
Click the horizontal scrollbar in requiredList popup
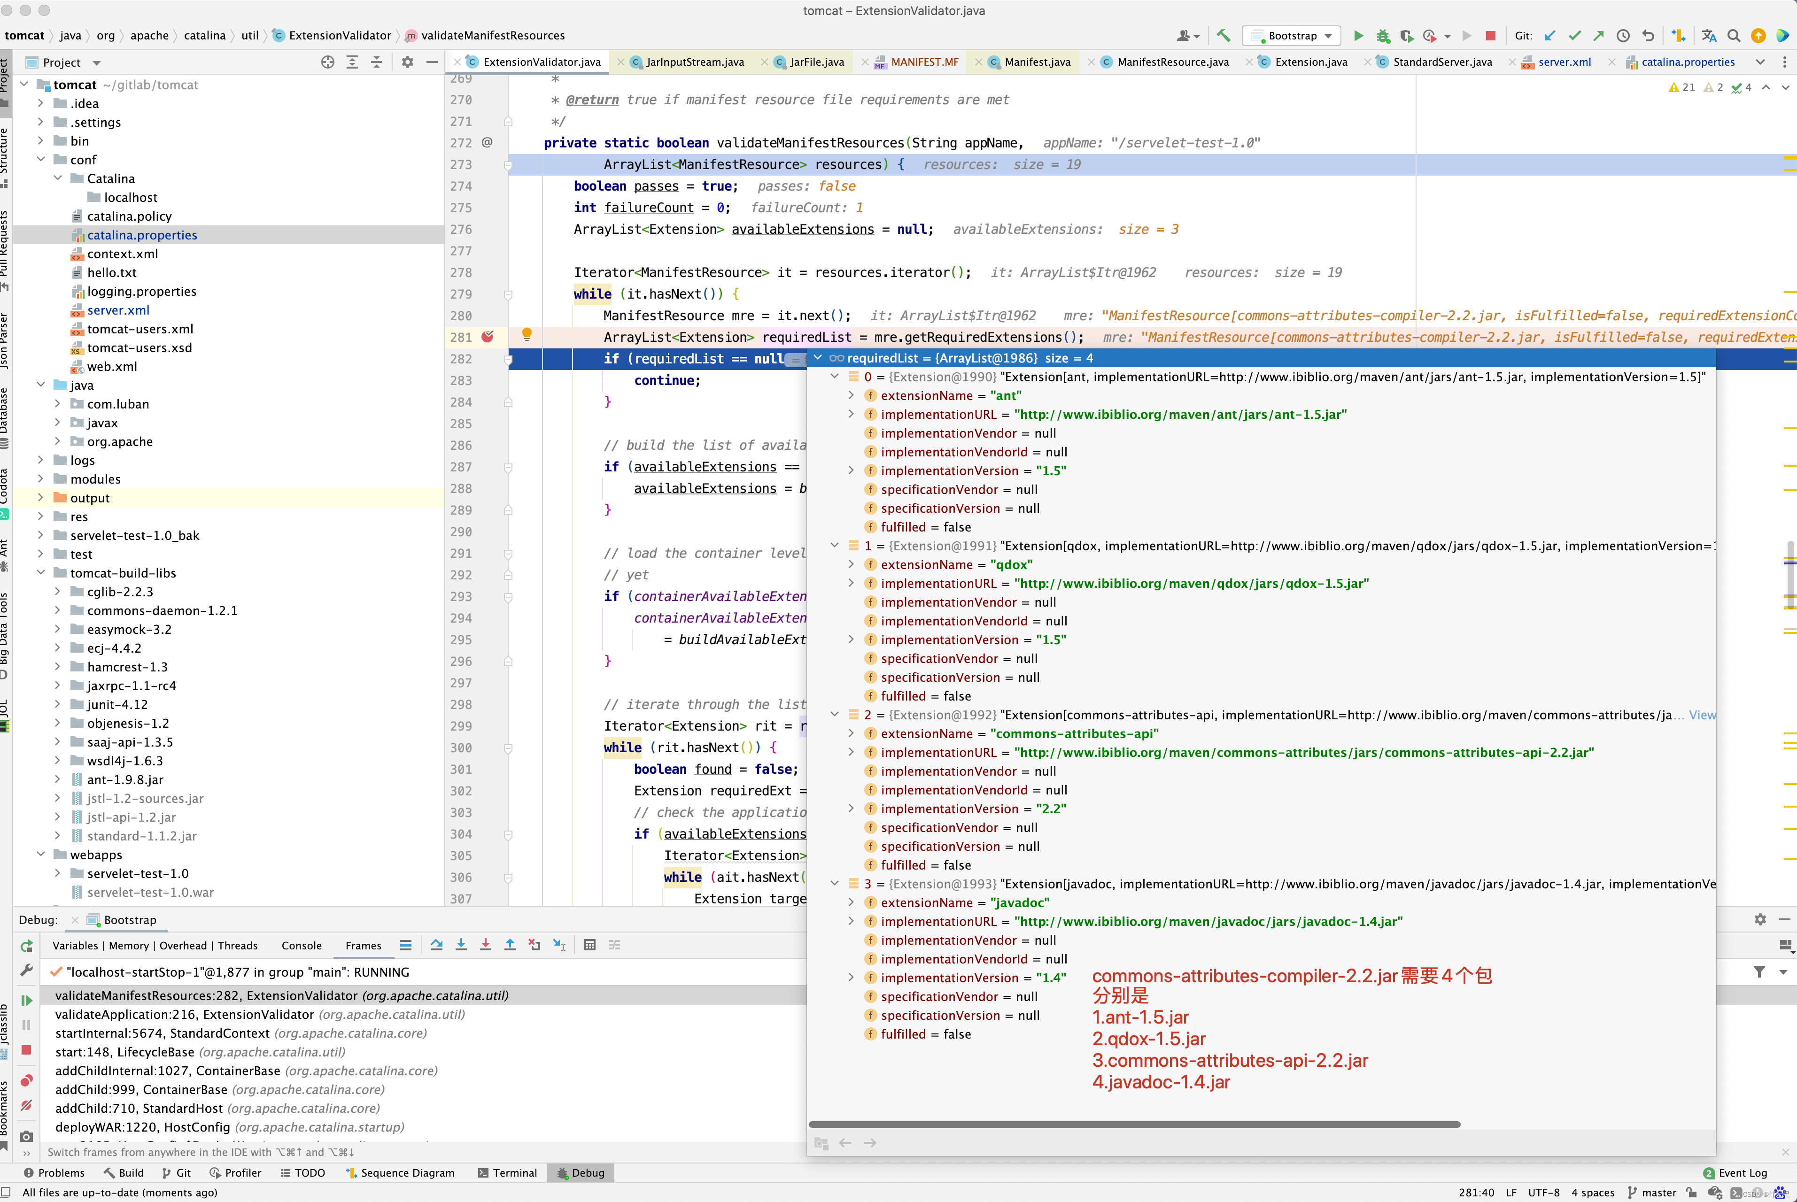1134,1125
